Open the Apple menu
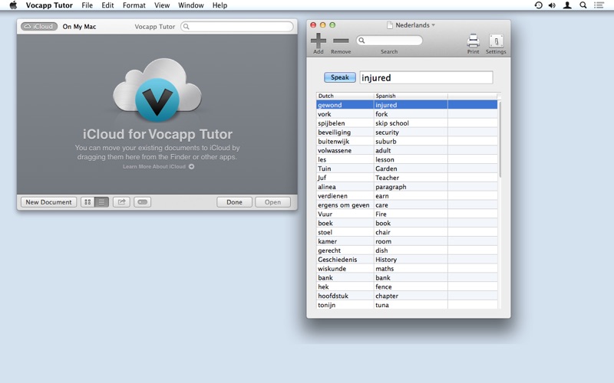614x383 pixels. 13,5
